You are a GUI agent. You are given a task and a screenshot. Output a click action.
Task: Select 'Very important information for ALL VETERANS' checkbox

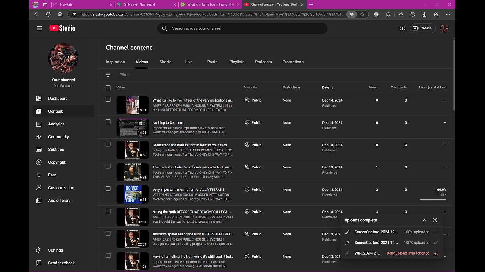(x=108, y=189)
